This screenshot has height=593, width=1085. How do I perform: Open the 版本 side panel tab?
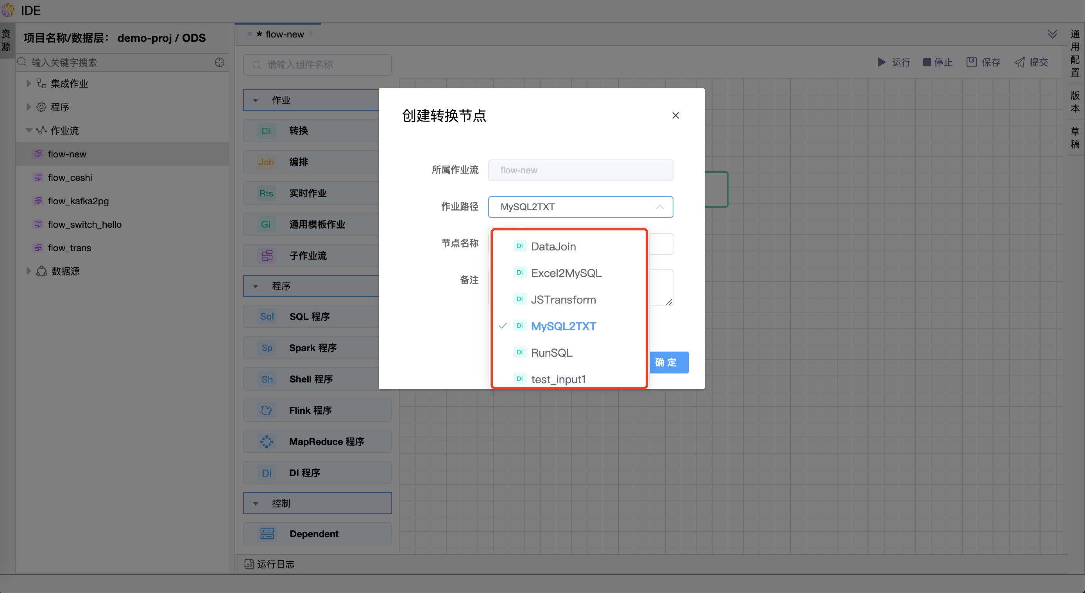[x=1075, y=102]
